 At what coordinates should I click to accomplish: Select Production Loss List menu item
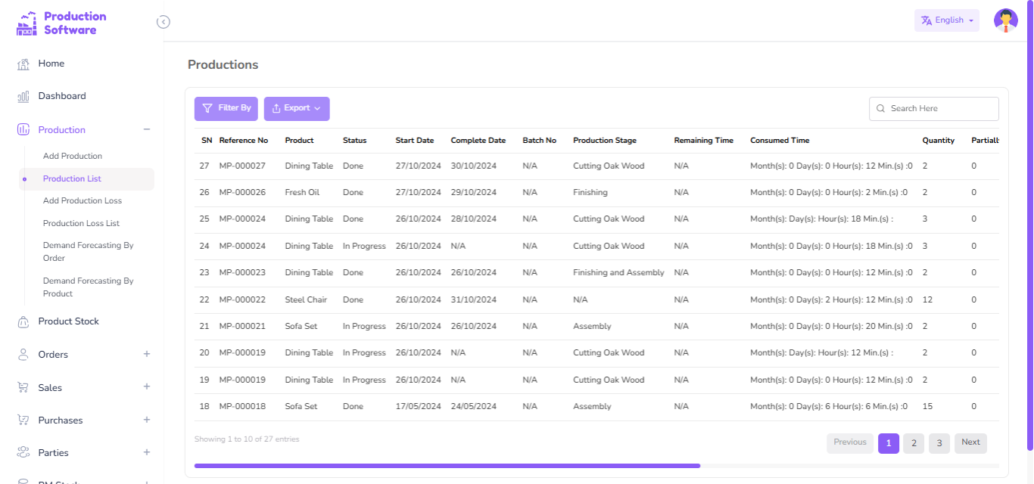point(81,224)
